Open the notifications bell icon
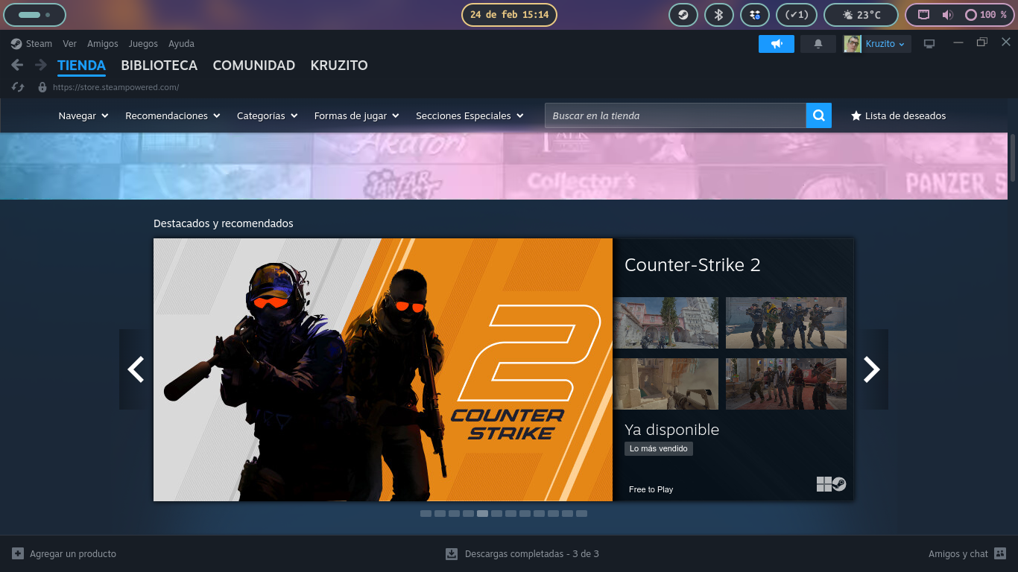The width and height of the screenshot is (1018, 572). [818, 44]
